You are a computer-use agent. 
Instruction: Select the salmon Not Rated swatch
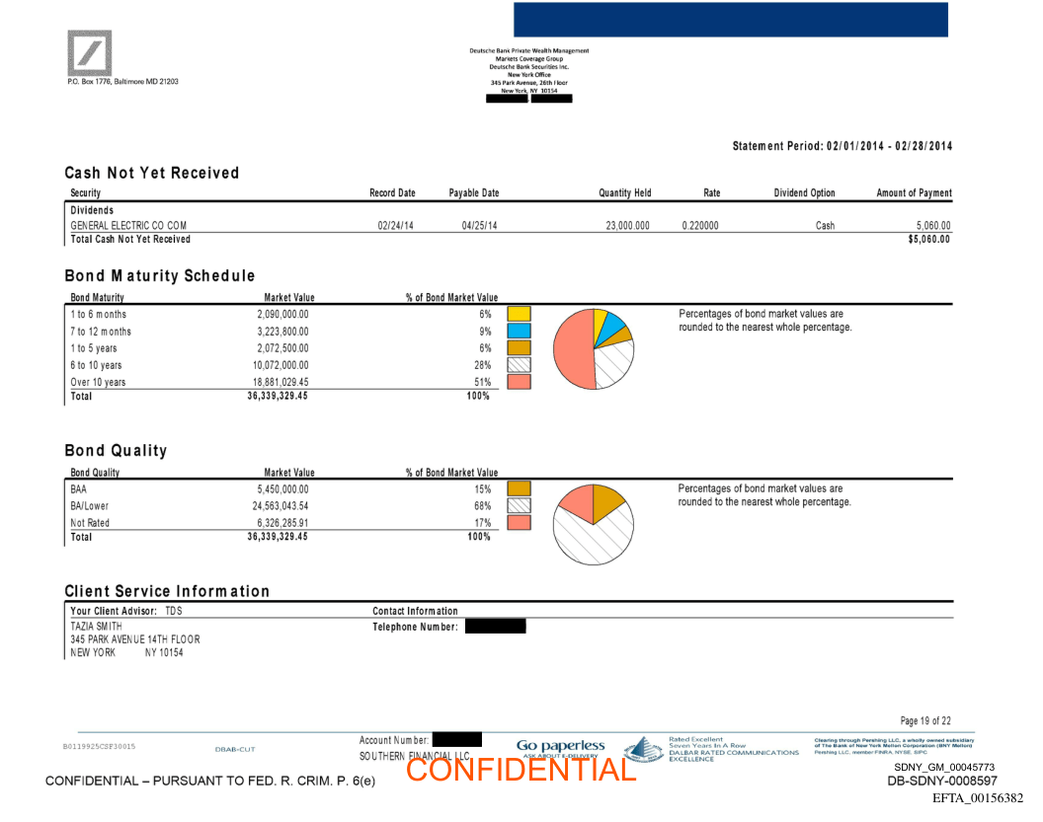click(x=519, y=522)
